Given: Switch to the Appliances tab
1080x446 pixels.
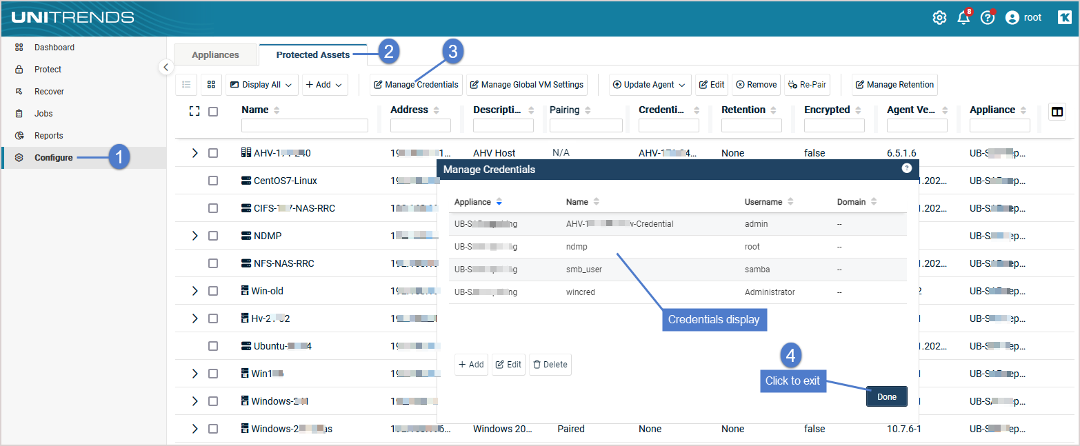Looking at the screenshot, I should (x=215, y=55).
